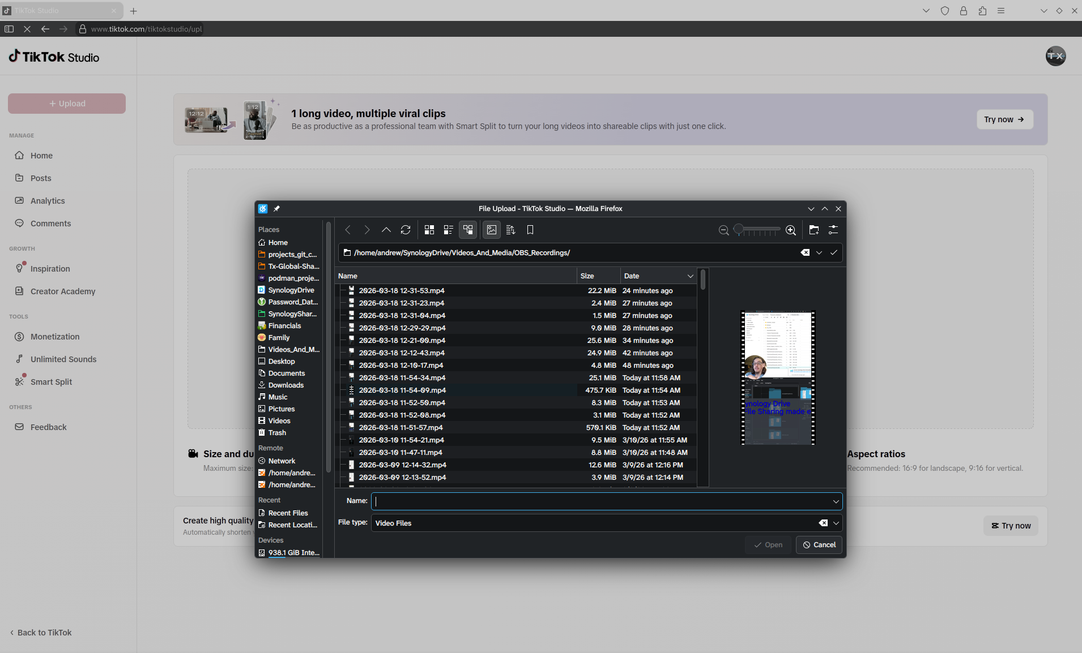The width and height of the screenshot is (1082, 653).
Task: Go up to the parent folder
Action: (386, 230)
